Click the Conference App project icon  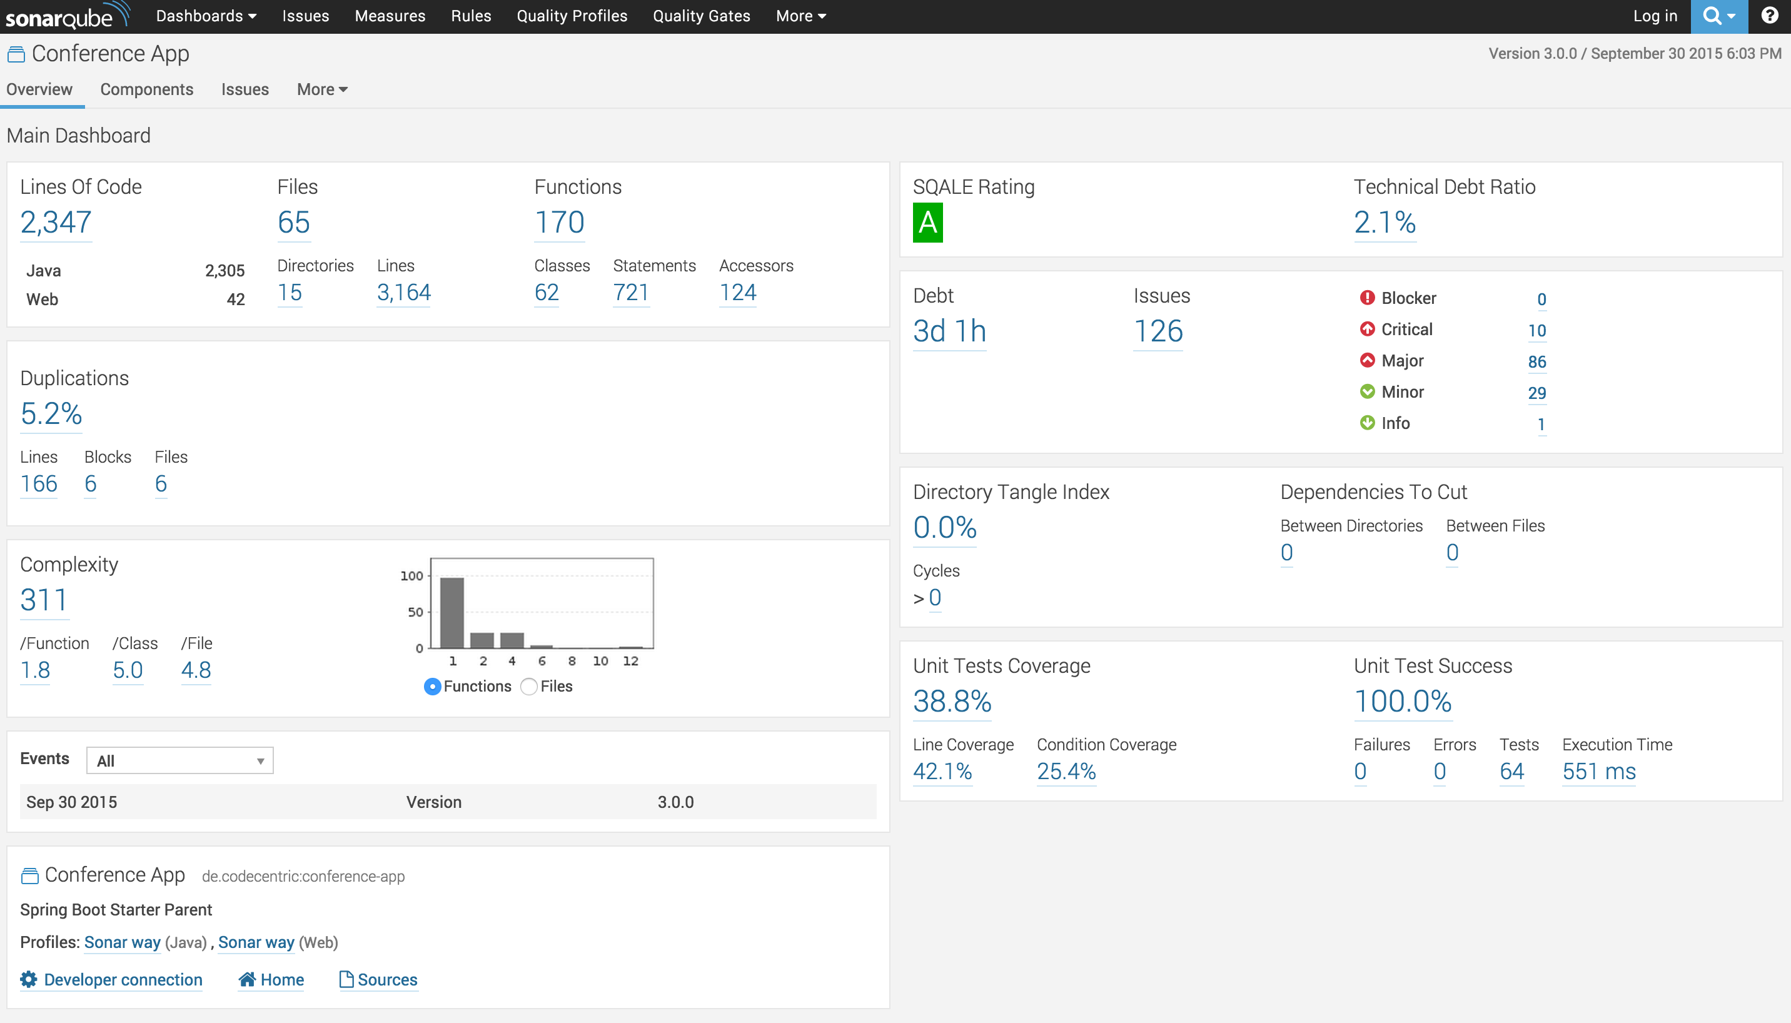coord(18,54)
